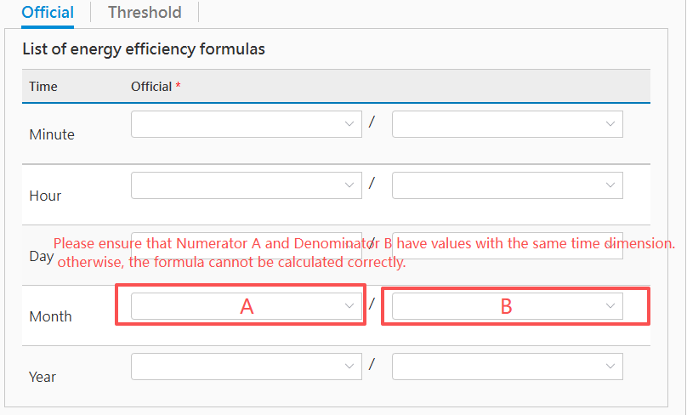Open the Threshold tab
687x415 pixels.
click(x=145, y=12)
